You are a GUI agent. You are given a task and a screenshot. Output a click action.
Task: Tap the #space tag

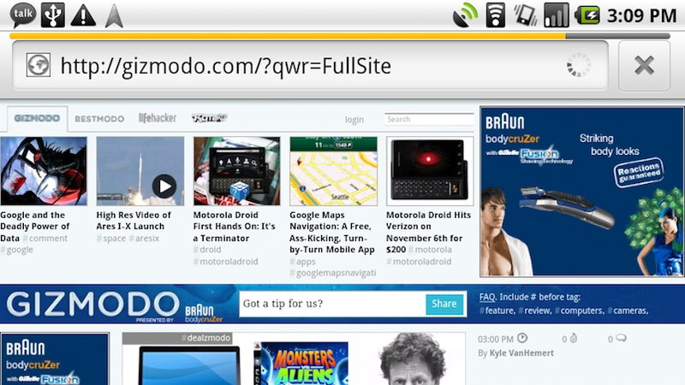(111, 239)
